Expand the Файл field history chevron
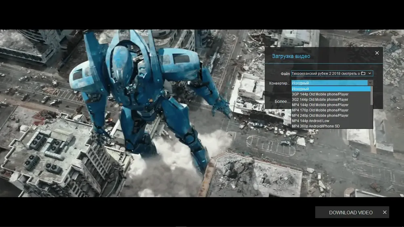Image resolution: width=404 pixels, height=227 pixels. point(370,74)
